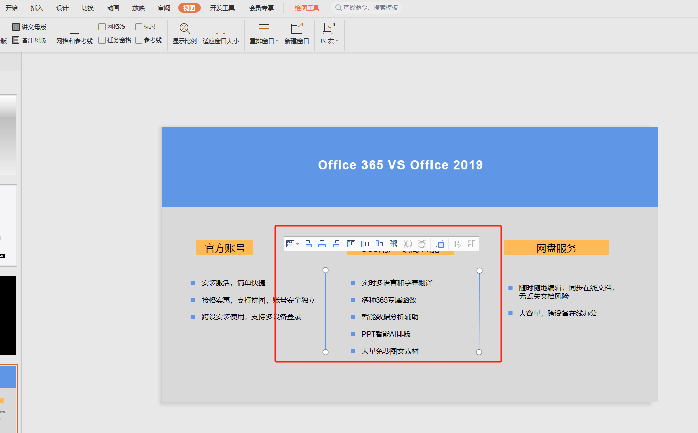This screenshot has width=698, height=433.
Task: Select the highlighted 视图 view tab
Action: click(189, 8)
